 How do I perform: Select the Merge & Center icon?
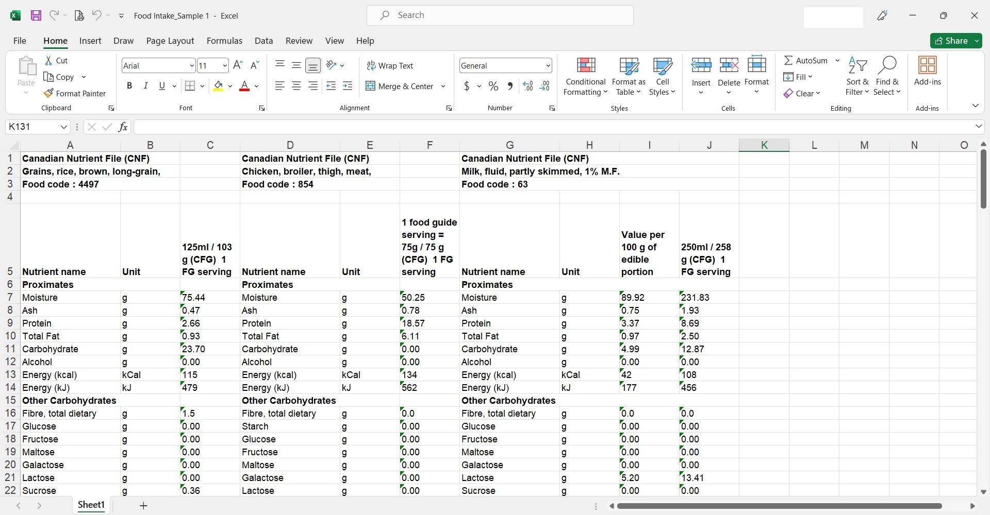(370, 86)
